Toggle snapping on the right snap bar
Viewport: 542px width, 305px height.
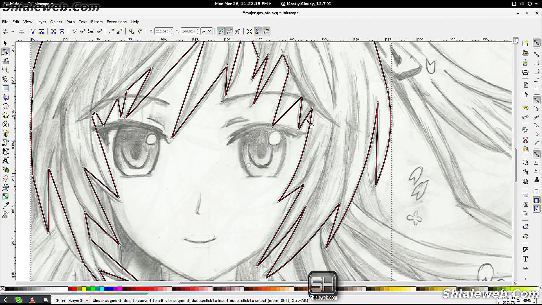(536, 43)
